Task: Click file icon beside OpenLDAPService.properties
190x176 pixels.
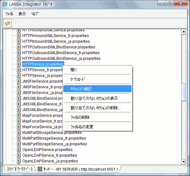Action: click(x=19, y=150)
